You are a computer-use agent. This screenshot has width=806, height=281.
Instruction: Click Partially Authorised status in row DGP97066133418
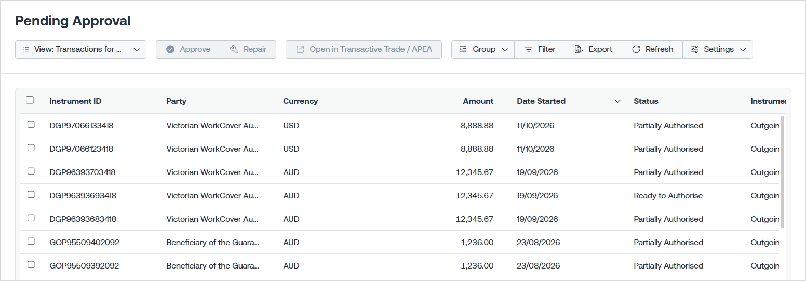click(669, 125)
